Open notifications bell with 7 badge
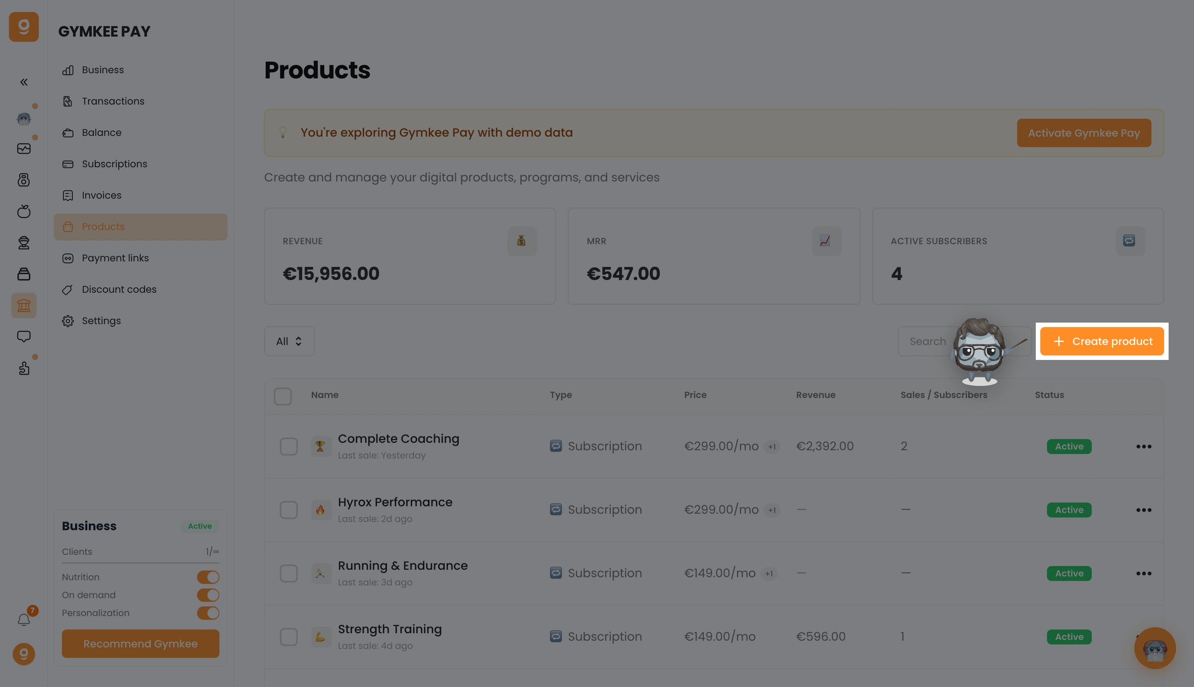The image size is (1194, 687). [x=23, y=619]
